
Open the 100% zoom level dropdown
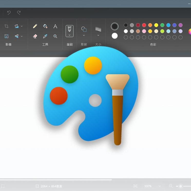click(160, 186)
